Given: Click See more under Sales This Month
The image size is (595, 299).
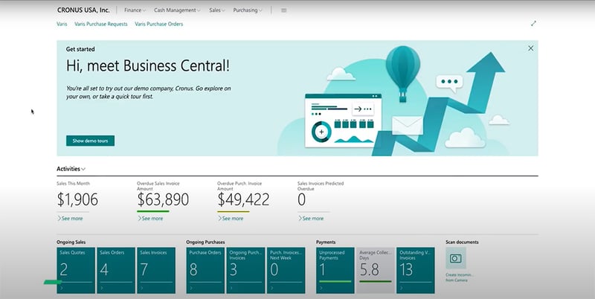Looking at the screenshot, I should point(70,219).
